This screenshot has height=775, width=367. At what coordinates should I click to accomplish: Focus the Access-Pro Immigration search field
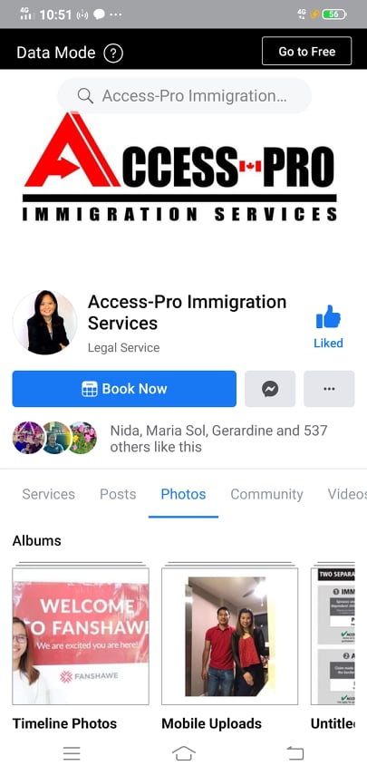[185, 96]
